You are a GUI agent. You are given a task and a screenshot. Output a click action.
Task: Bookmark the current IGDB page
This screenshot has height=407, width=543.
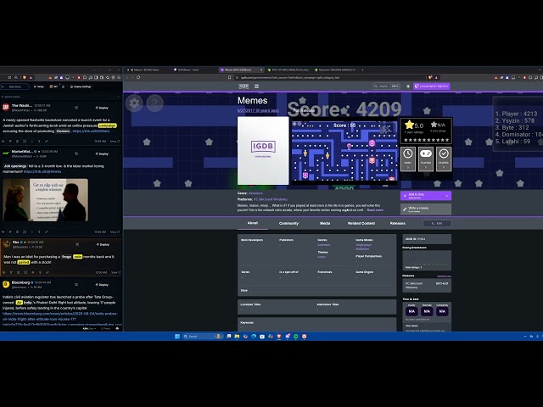[229, 77]
